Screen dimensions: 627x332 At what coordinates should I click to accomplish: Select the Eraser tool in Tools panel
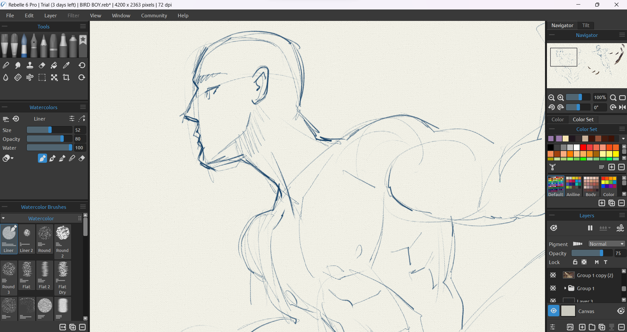(x=42, y=65)
